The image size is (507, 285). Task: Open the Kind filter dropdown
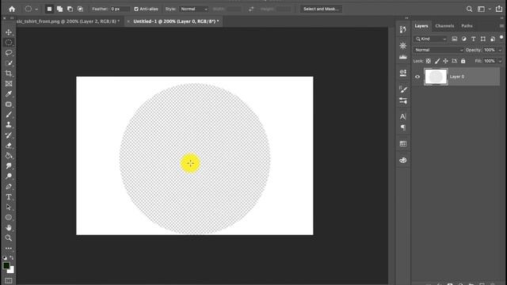coord(430,39)
